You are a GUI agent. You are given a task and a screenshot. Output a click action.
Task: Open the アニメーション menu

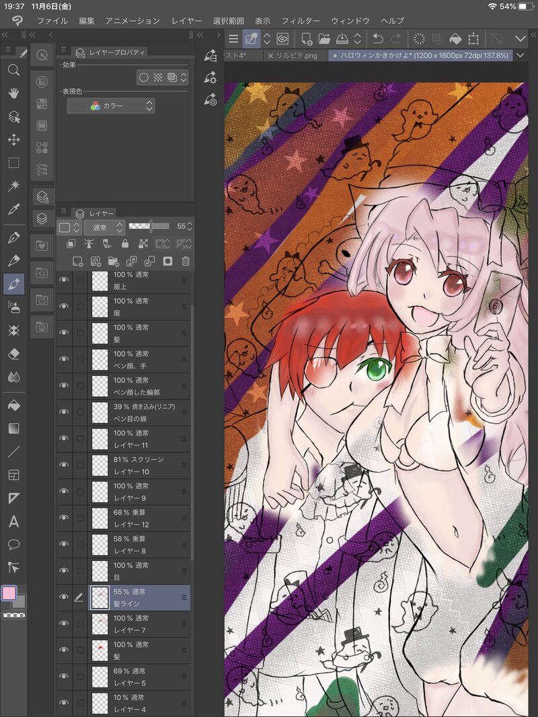click(132, 21)
